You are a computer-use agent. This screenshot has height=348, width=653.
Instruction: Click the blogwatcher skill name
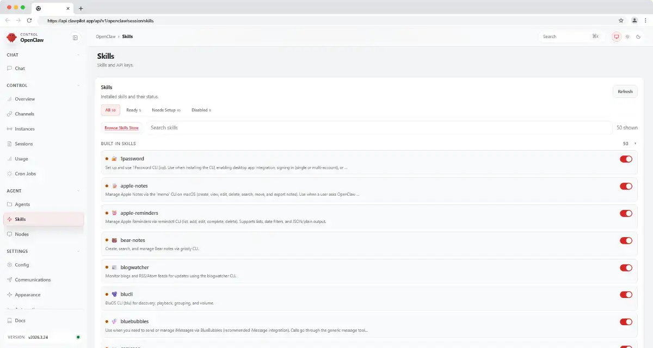134,268
